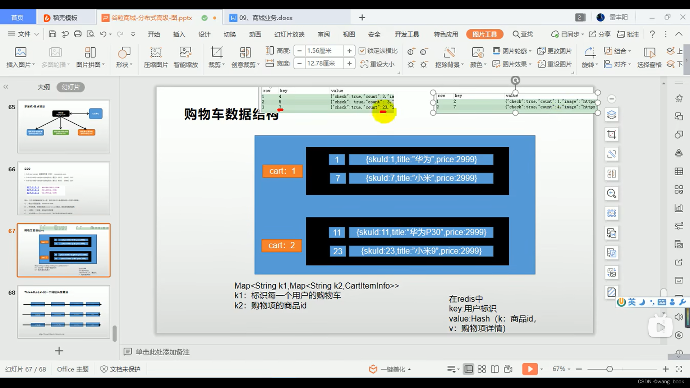Click the 智能缩放 smart zoom icon

coord(185,57)
